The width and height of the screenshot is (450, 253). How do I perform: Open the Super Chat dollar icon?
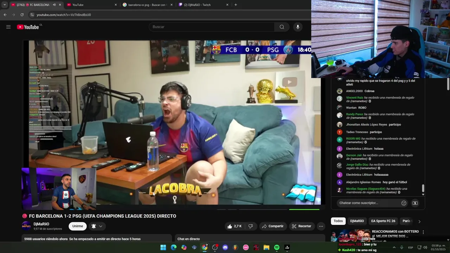pos(415,203)
